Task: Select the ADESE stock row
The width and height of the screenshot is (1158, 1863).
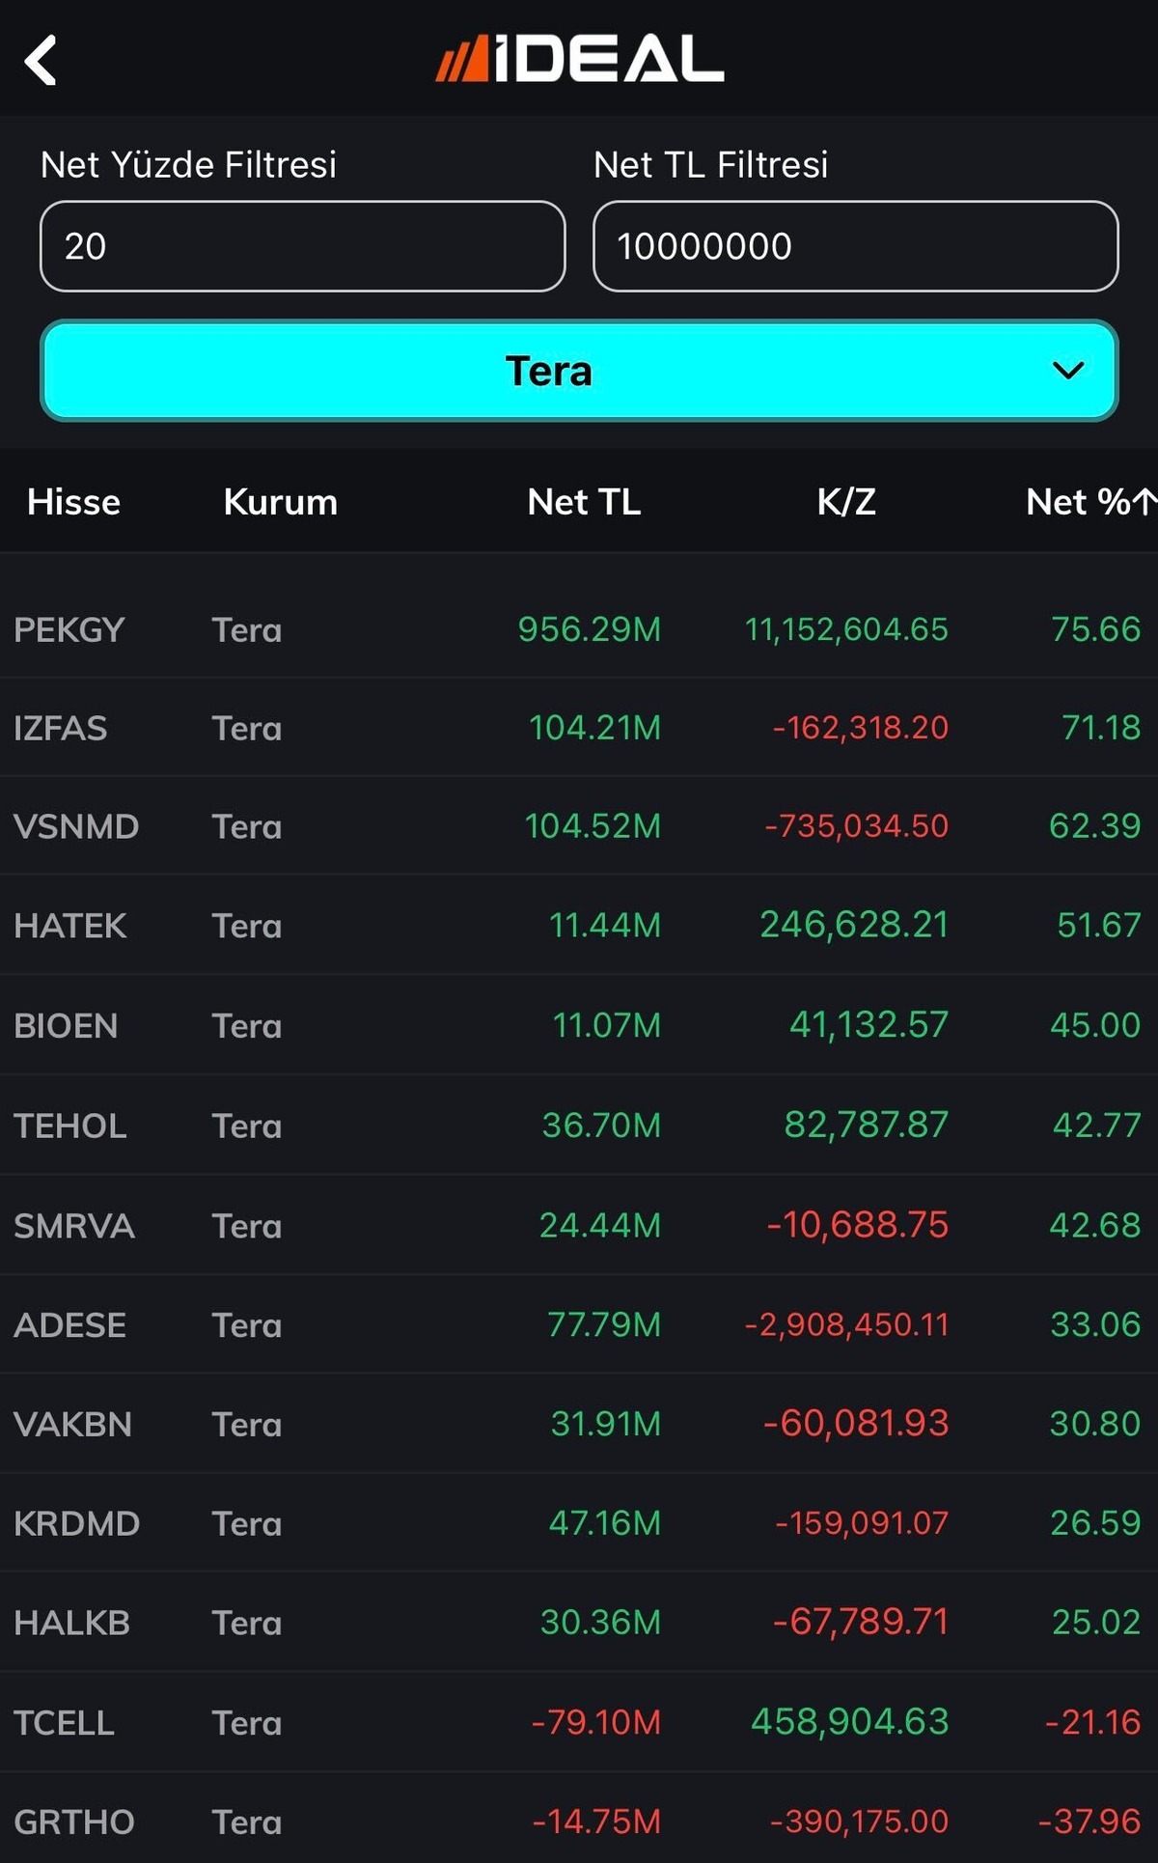Action: click(579, 1324)
